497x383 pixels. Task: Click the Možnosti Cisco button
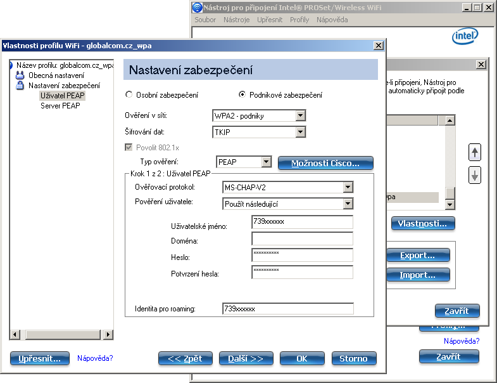pos(325,163)
